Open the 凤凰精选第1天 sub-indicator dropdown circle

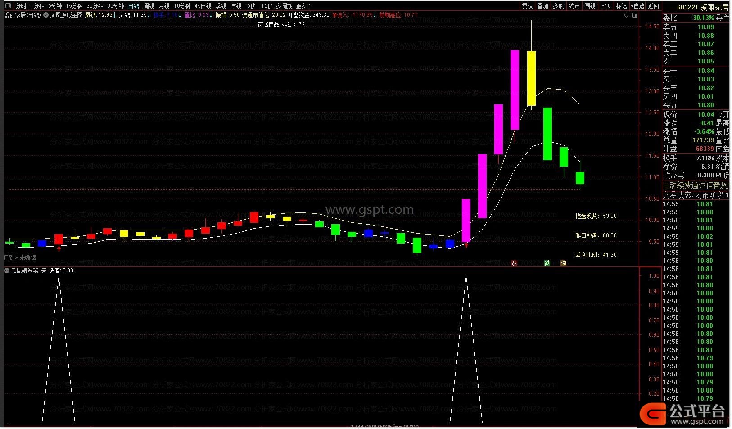(x=7, y=271)
